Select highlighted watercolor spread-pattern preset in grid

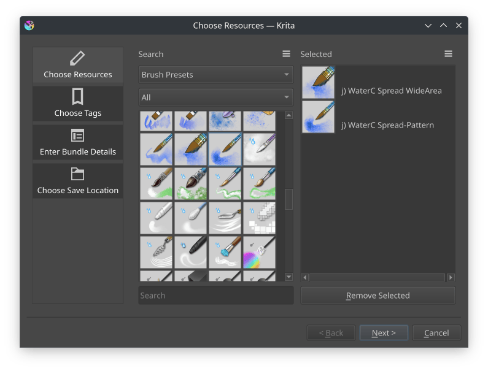click(225, 149)
